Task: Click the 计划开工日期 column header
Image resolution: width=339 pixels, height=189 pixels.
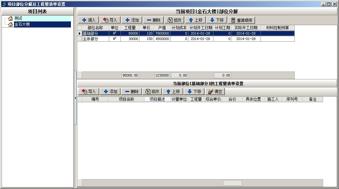Action: click(201, 28)
